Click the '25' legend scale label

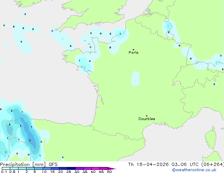[x=69, y=172]
